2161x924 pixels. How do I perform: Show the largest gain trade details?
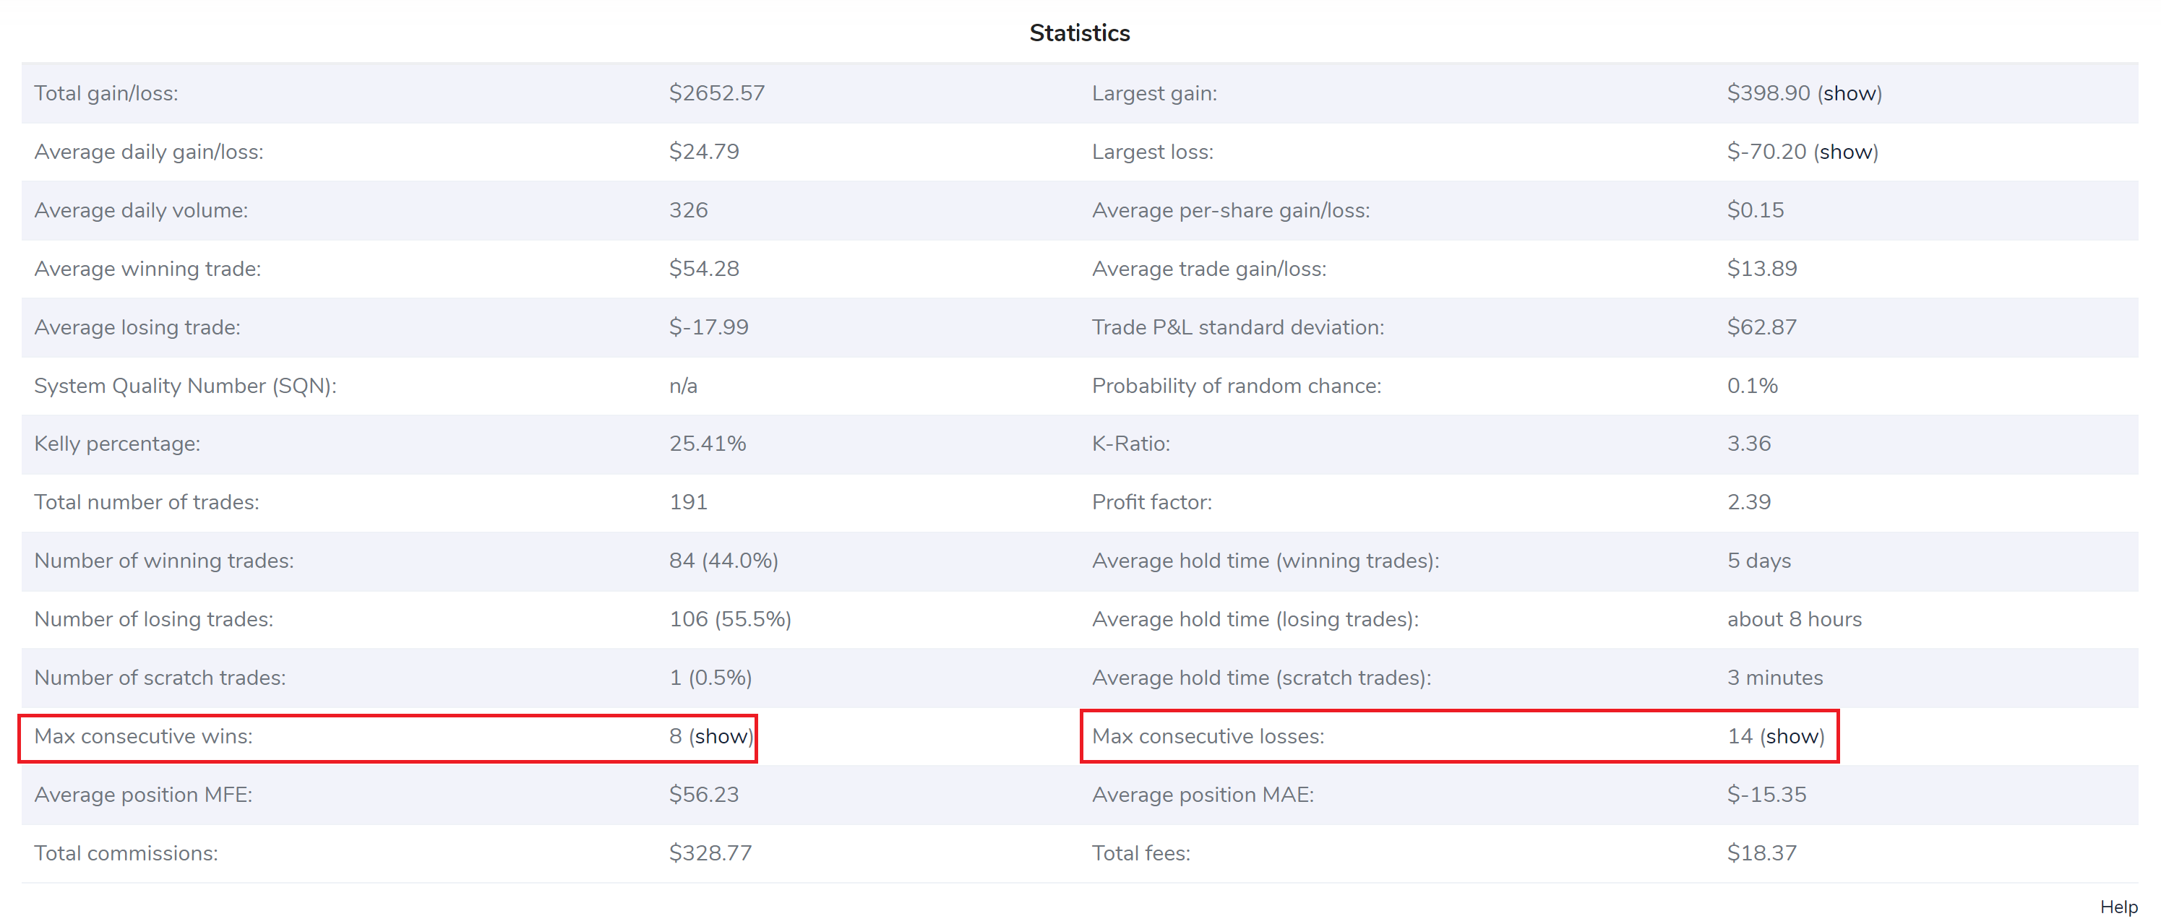(x=1849, y=93)
